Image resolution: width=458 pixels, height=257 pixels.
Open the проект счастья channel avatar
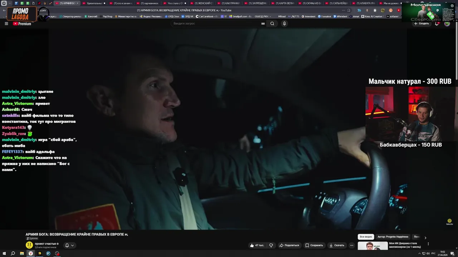29,245
